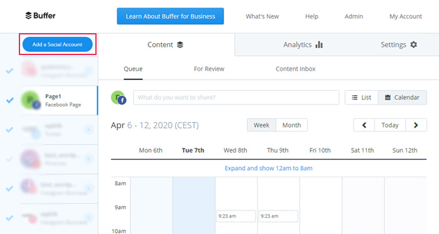Viewport: 439px width, 234px height.
Task: Select Week calendar range
Action: 262,125
